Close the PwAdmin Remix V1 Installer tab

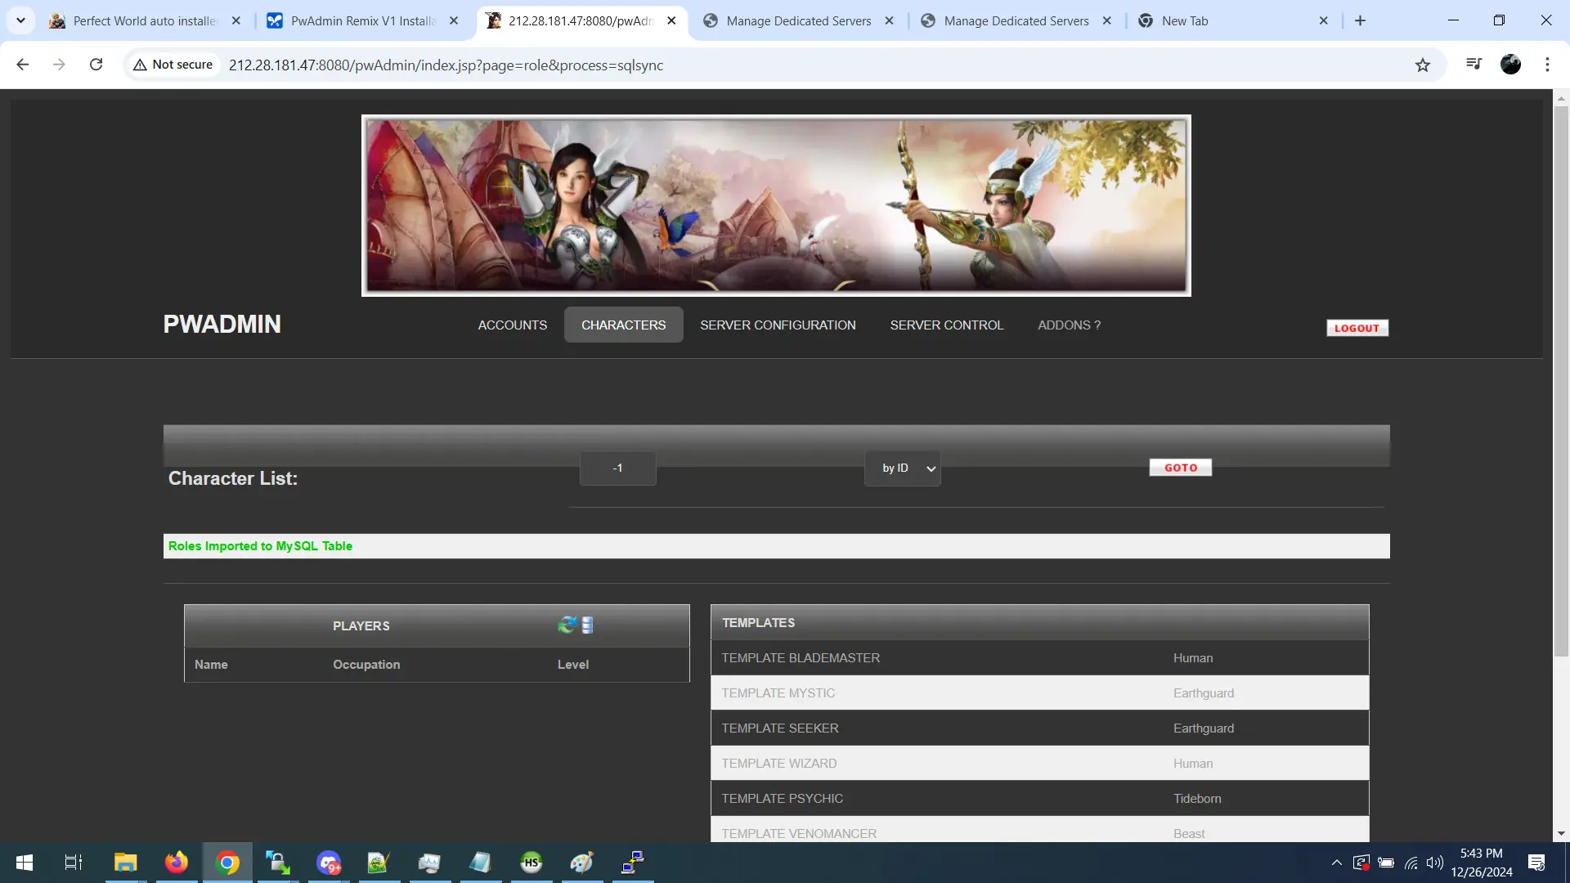[454, 20]
